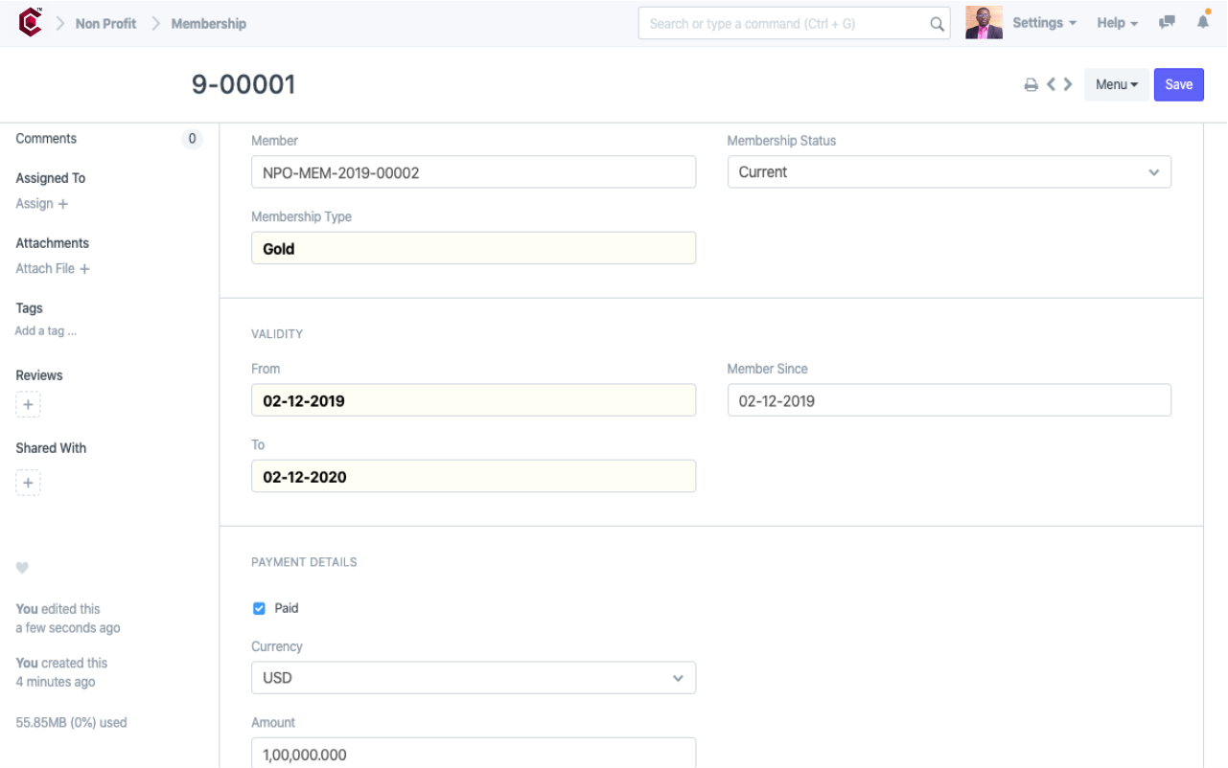Open the Settings menu
This screenshot has height=768, width=1228.
(x=1044, y=23)
